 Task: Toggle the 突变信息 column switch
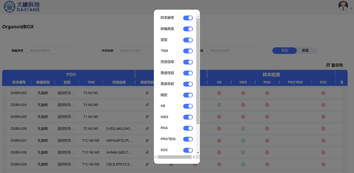pyautogui.click(x=188, y=62)
